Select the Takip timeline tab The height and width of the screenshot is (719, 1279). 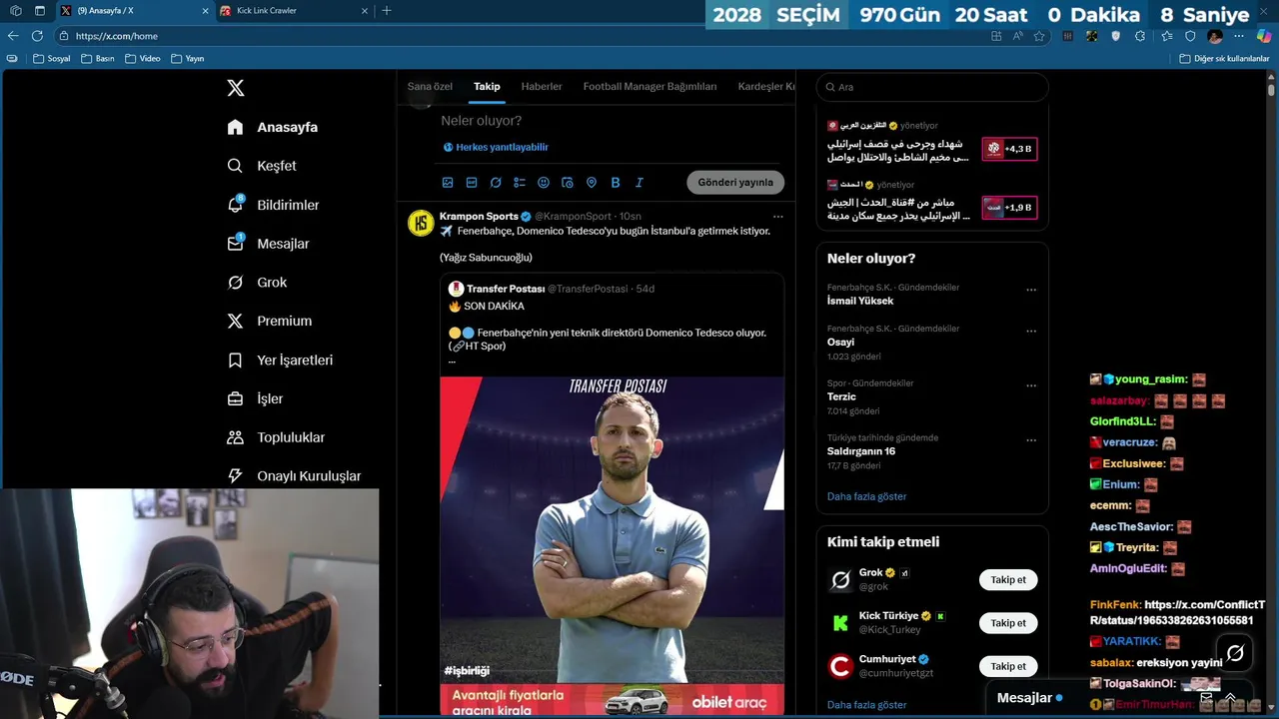point(487,87)
